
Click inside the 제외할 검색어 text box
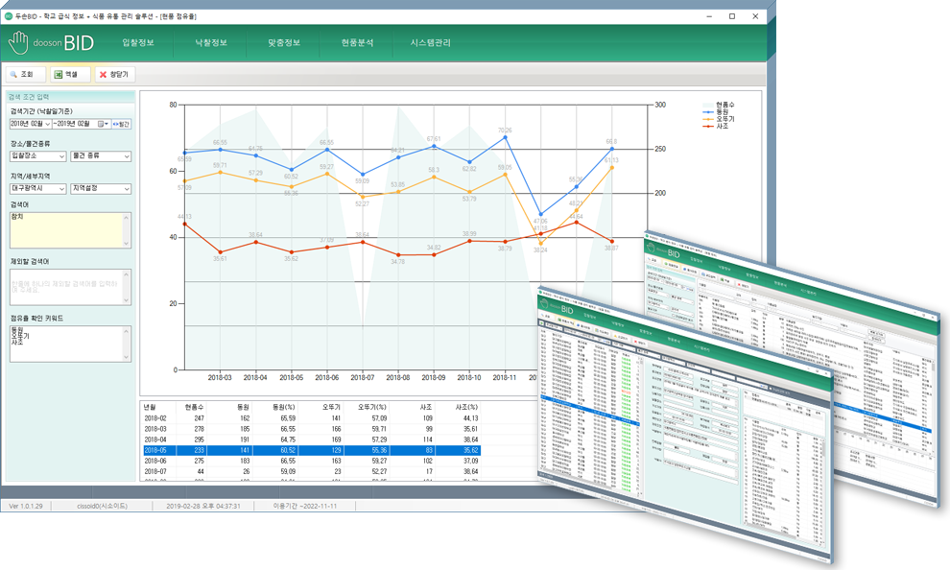click(x=66, y=286)
